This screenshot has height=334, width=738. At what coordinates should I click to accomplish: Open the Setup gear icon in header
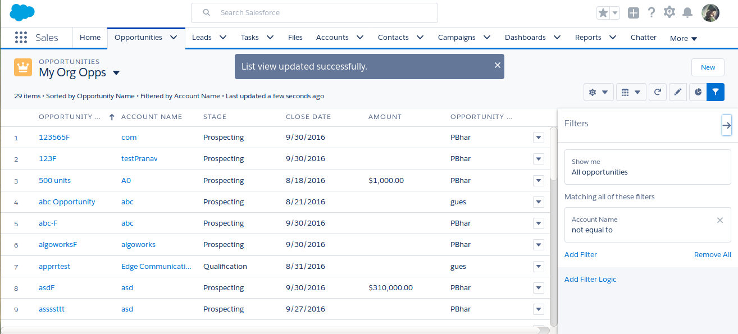tap(669, 12)
